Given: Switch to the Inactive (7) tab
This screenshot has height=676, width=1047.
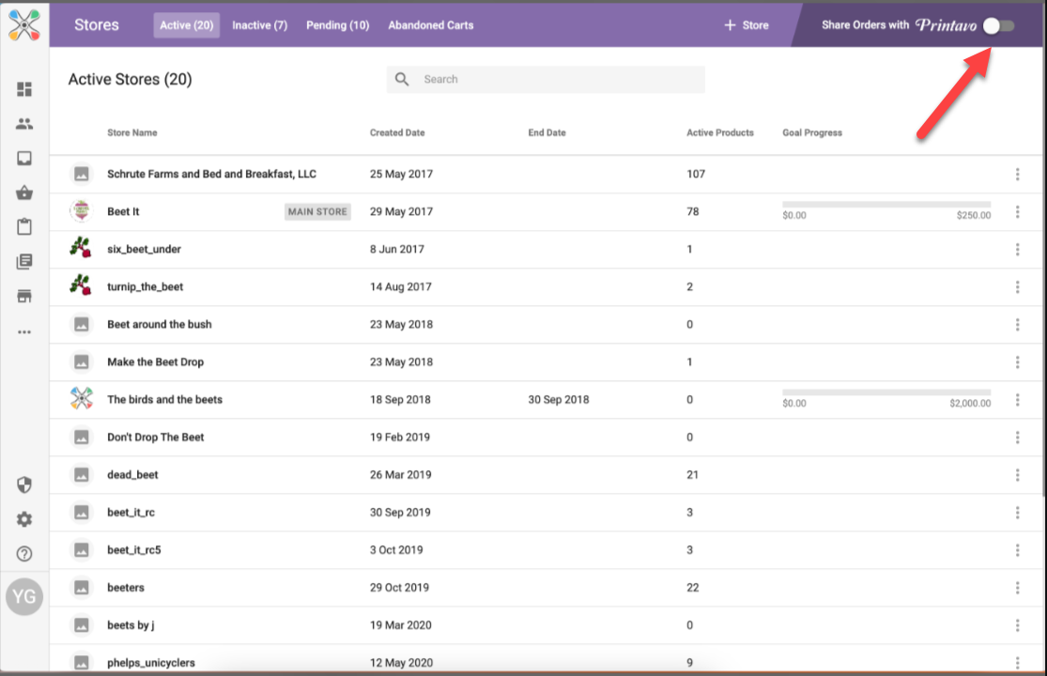Looking at the screenshot, I should [259, 25].
